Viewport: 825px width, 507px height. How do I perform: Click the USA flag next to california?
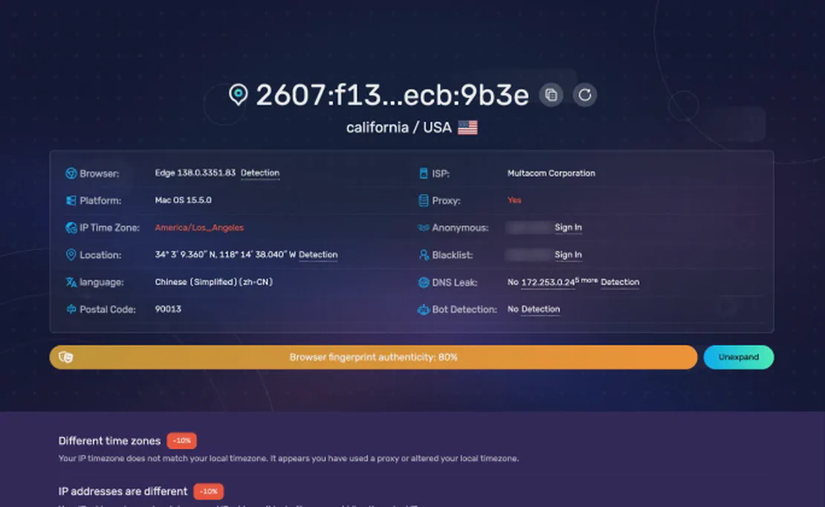coord(467,128)
